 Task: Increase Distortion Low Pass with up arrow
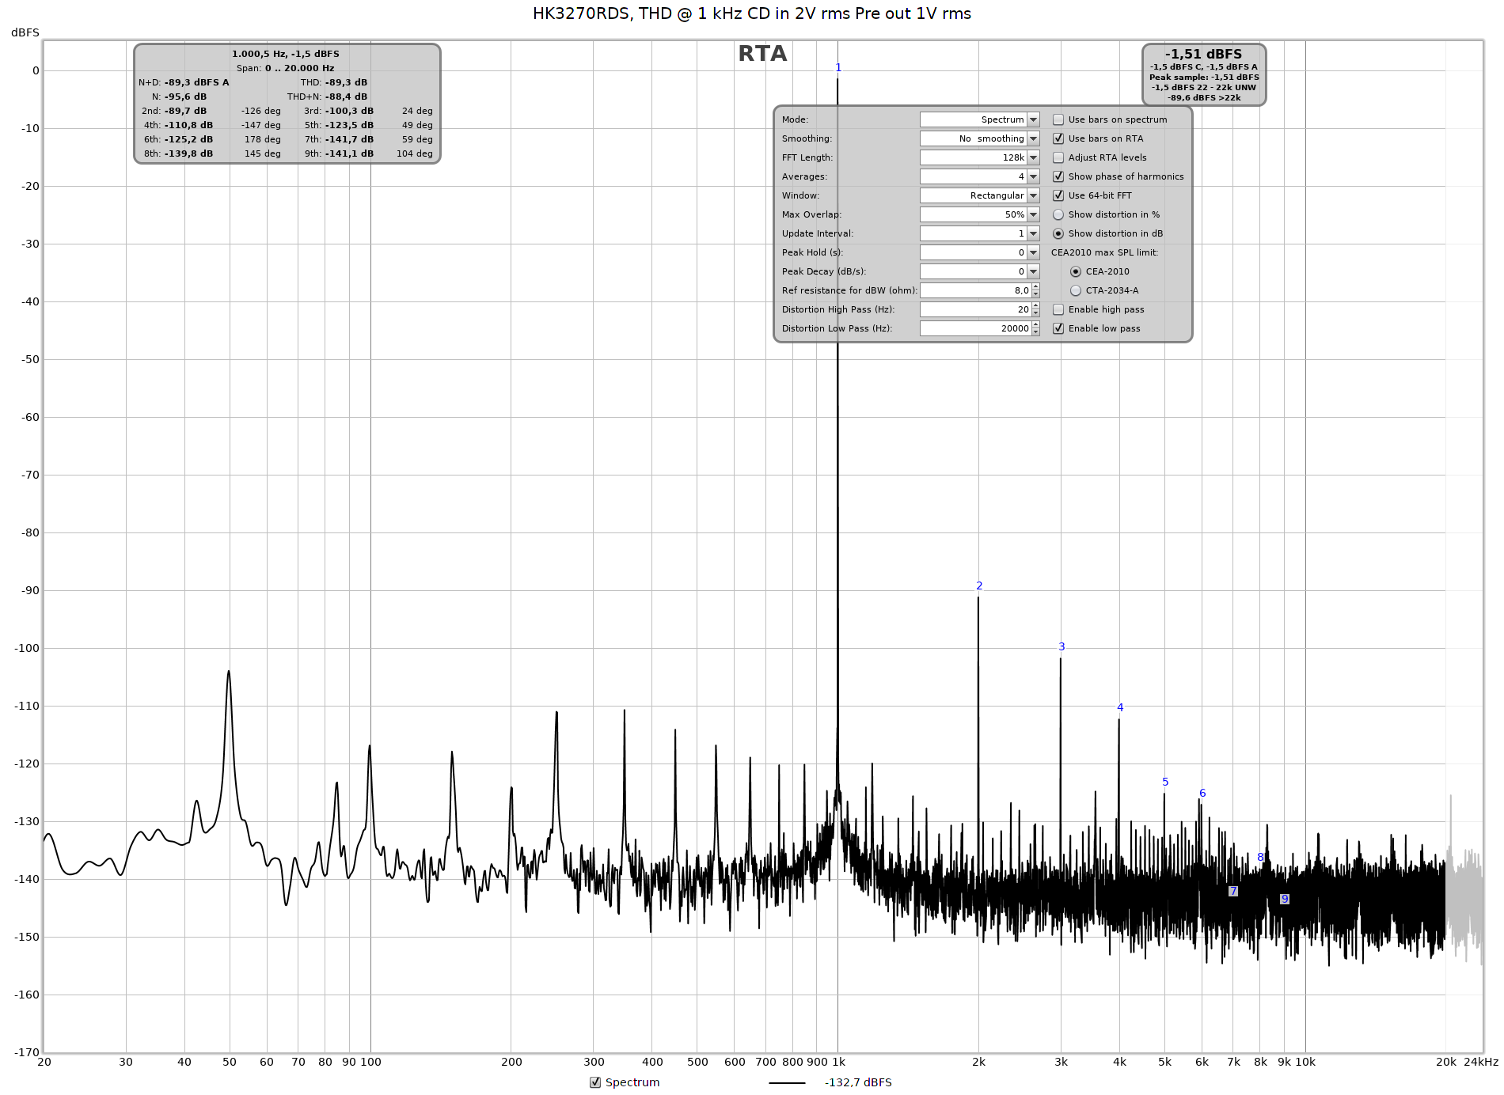[x=1035, y=325]
